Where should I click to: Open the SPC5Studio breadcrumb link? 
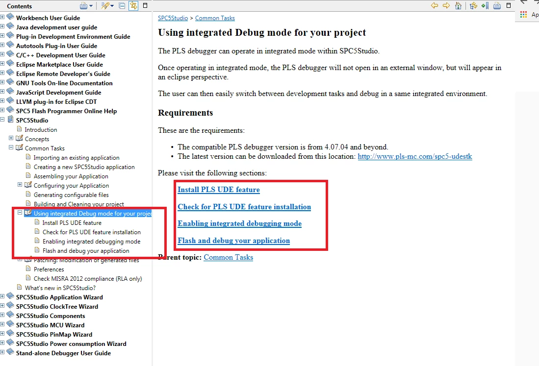click(173, 18)
